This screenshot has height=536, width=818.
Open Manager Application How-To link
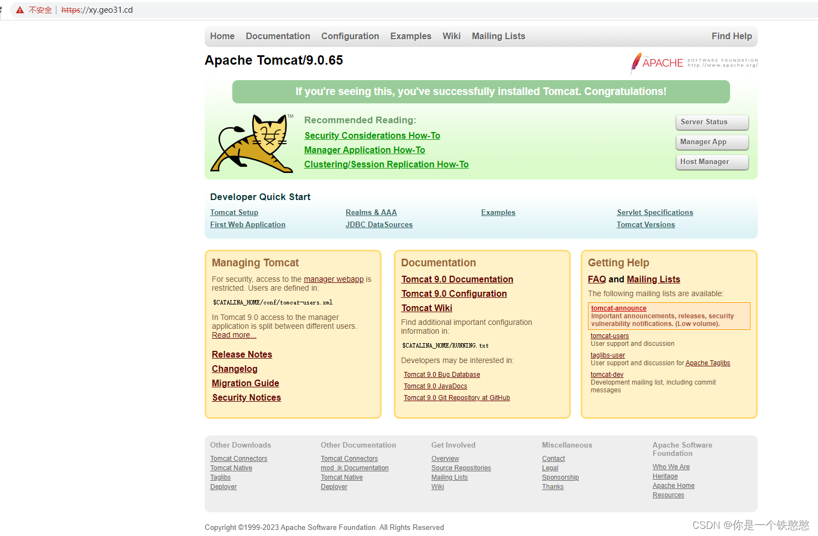coord(364,150)
